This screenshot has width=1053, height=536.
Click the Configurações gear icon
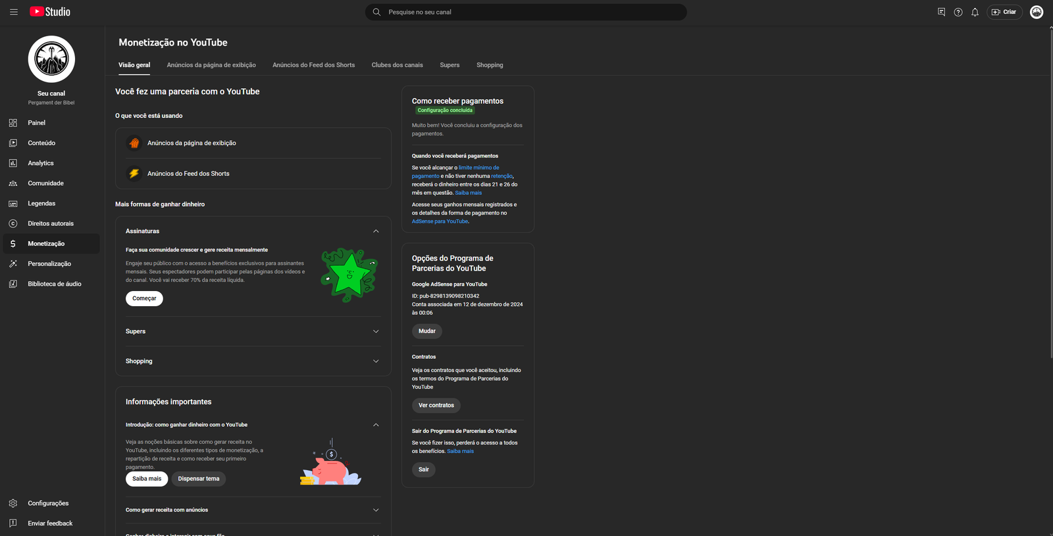(13, 503)
